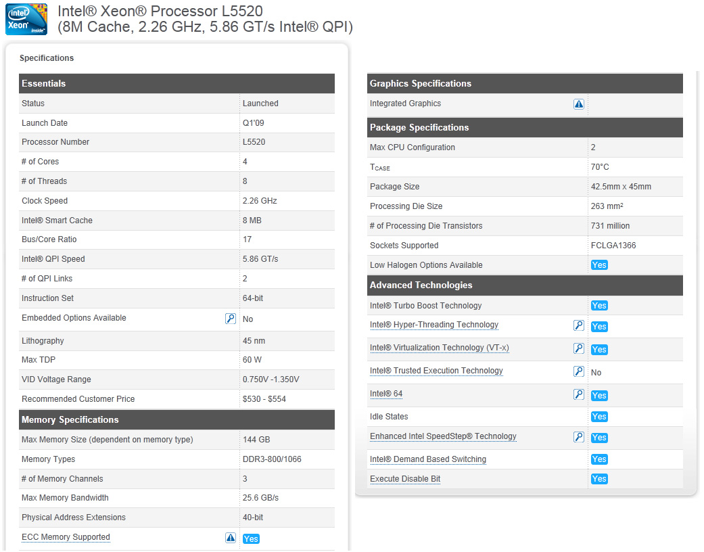Open search icon beside Embedded Options Available

coord(231,319)
